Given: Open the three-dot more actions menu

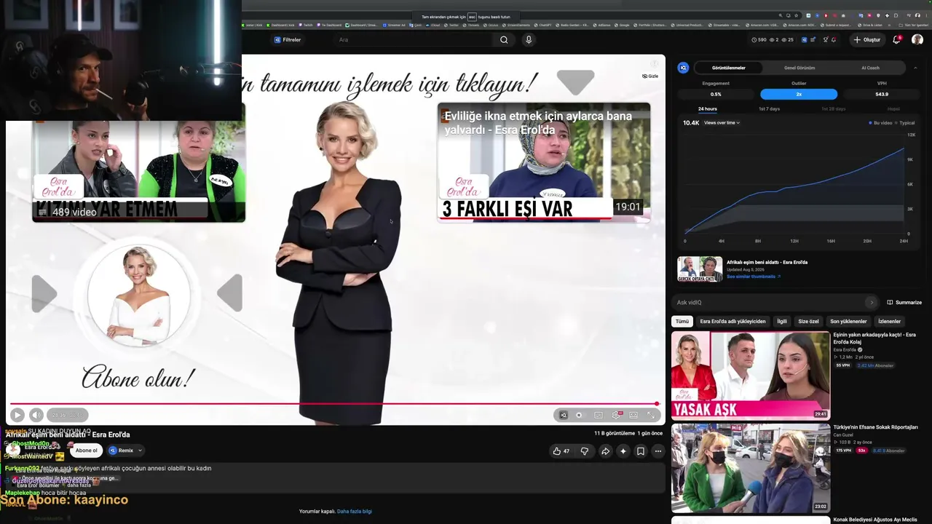Looking at the screenshot, I should [x=658, y=451].
